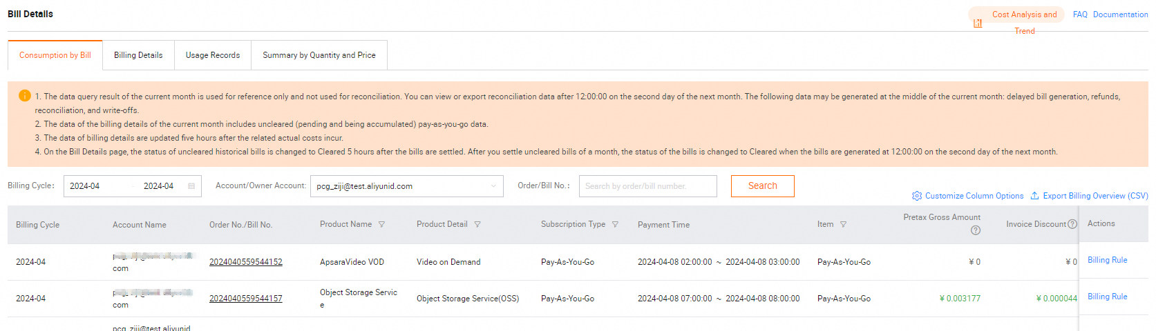
Task: Click the orange Search button
Action: pos(762,186)
